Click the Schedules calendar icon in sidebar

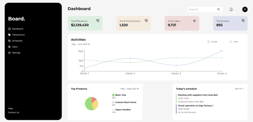9,41
